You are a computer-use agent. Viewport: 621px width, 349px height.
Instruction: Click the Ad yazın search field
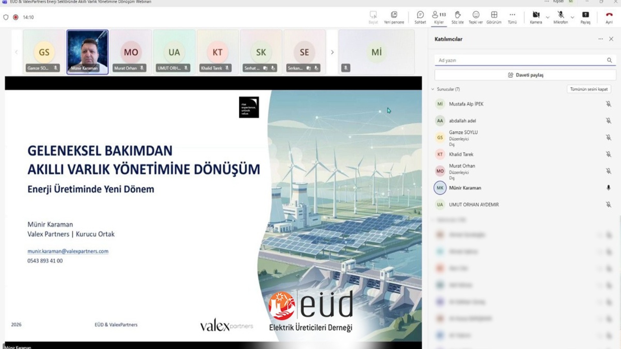coord(521,60)
